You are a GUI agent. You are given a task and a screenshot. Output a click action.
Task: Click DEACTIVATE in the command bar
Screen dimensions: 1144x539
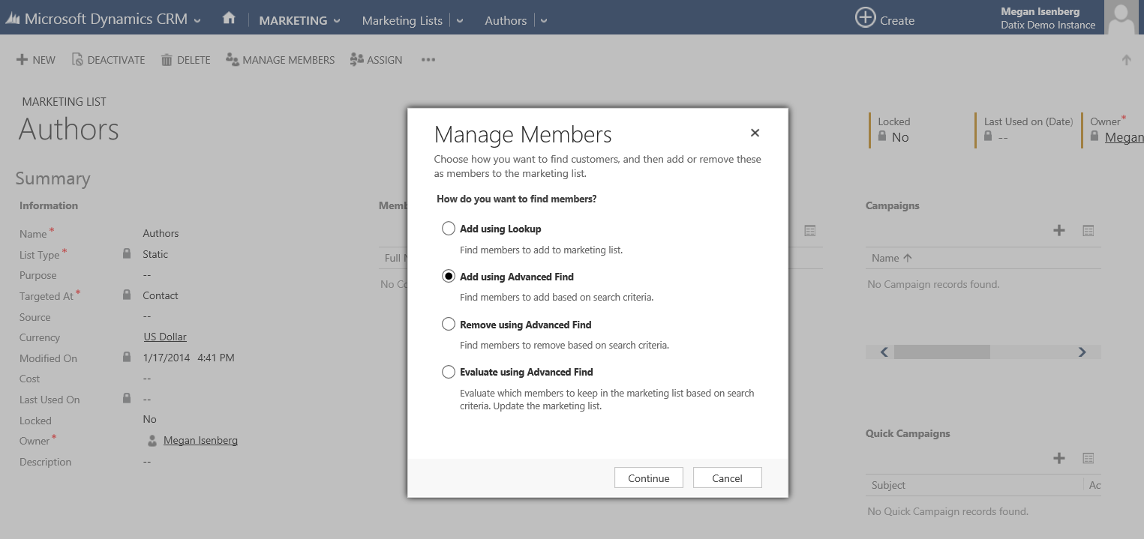[108, 60]
